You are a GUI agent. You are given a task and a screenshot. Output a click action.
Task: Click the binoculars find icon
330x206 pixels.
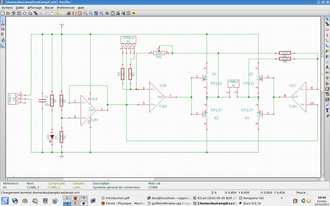pyautogui.click(x=107, y=13)
